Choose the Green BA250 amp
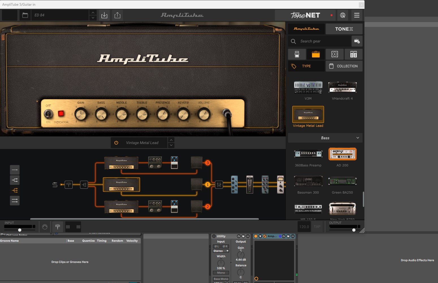This screenshot has width=438, height=283. tap(342, 181)
